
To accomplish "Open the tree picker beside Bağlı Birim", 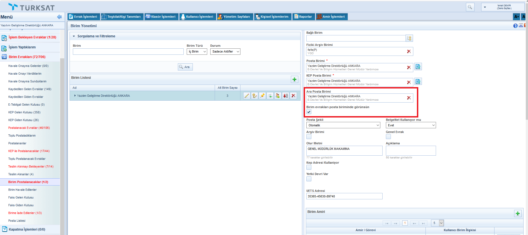I will click(409, 38).
